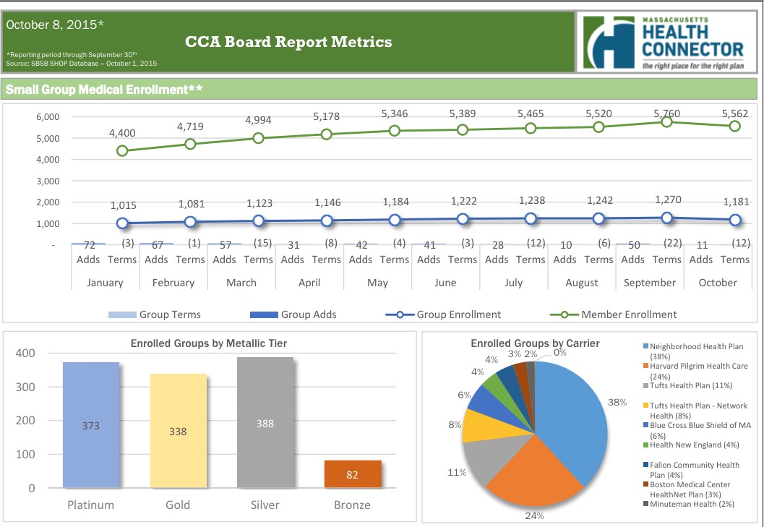This screenshot has width=764, height=527.
Task: Click the Enrolled Groups by Carrier title
Action: point(535,343)
